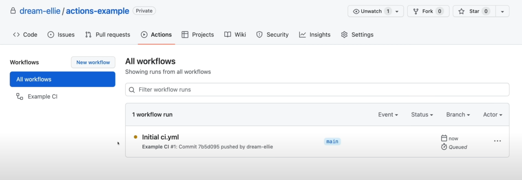
Task: Click the Projects table icon
Action: coord(185,34)
